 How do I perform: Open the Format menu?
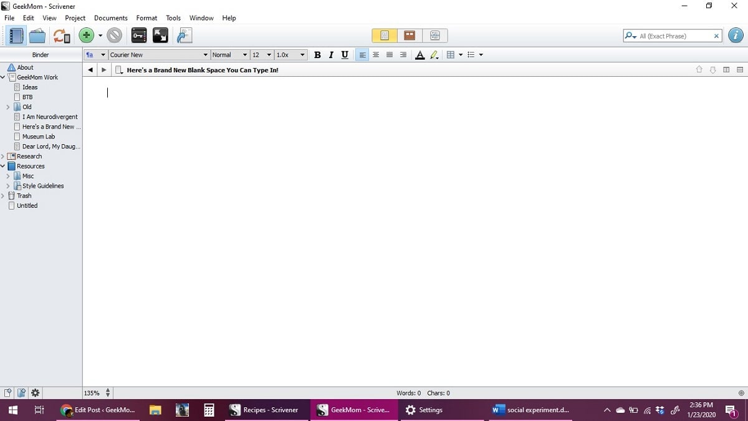(x=146, y=17)
